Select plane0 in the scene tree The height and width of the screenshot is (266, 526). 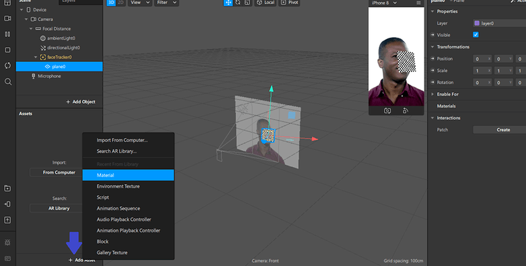click(x=59, y=67)
